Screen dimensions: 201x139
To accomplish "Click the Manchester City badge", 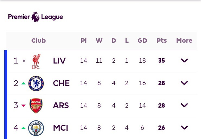I will 36,128.
